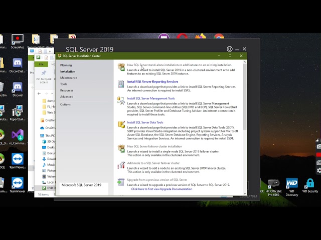Select Installation in the left pane
The width and height of the screenshot is (321, 240).
pyautogui.click(x=68, y=71)
